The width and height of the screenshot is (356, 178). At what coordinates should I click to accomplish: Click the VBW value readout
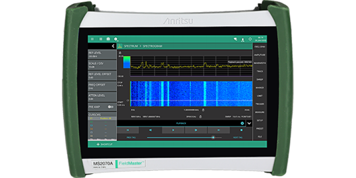(x=151, y=117)
